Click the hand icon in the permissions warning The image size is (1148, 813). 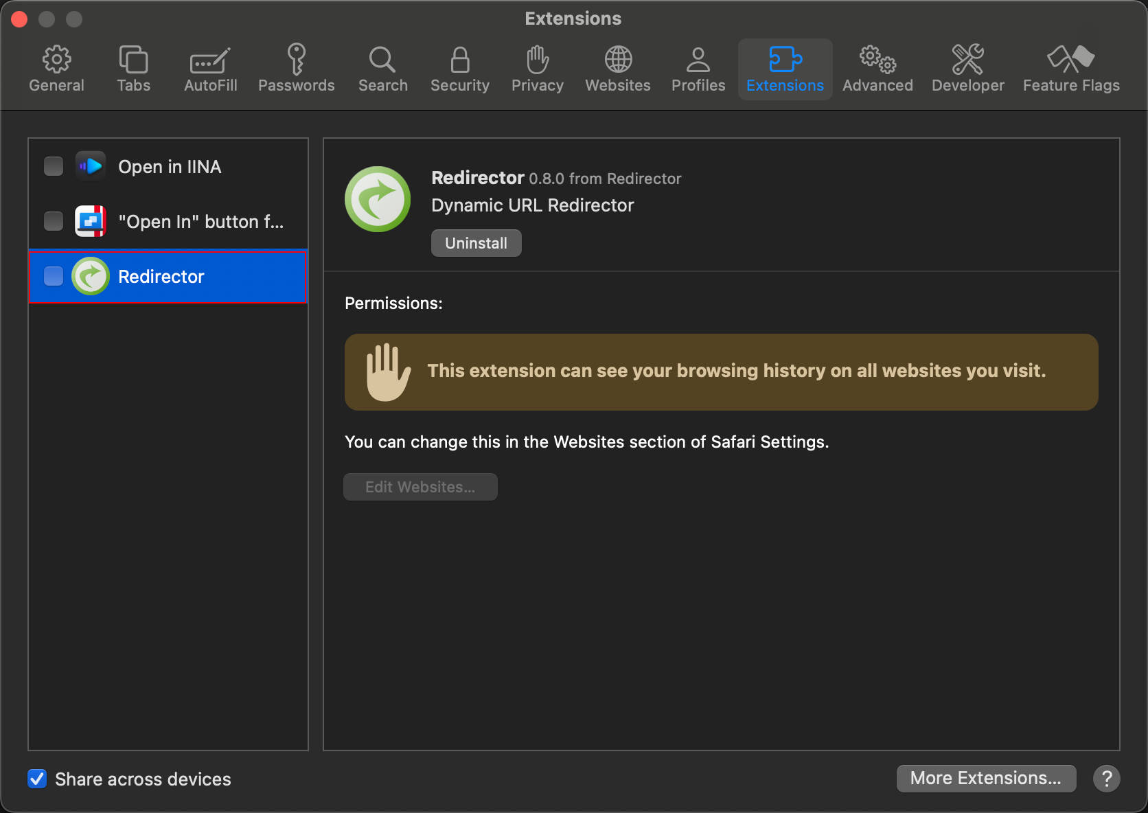[x=388, y=372]
